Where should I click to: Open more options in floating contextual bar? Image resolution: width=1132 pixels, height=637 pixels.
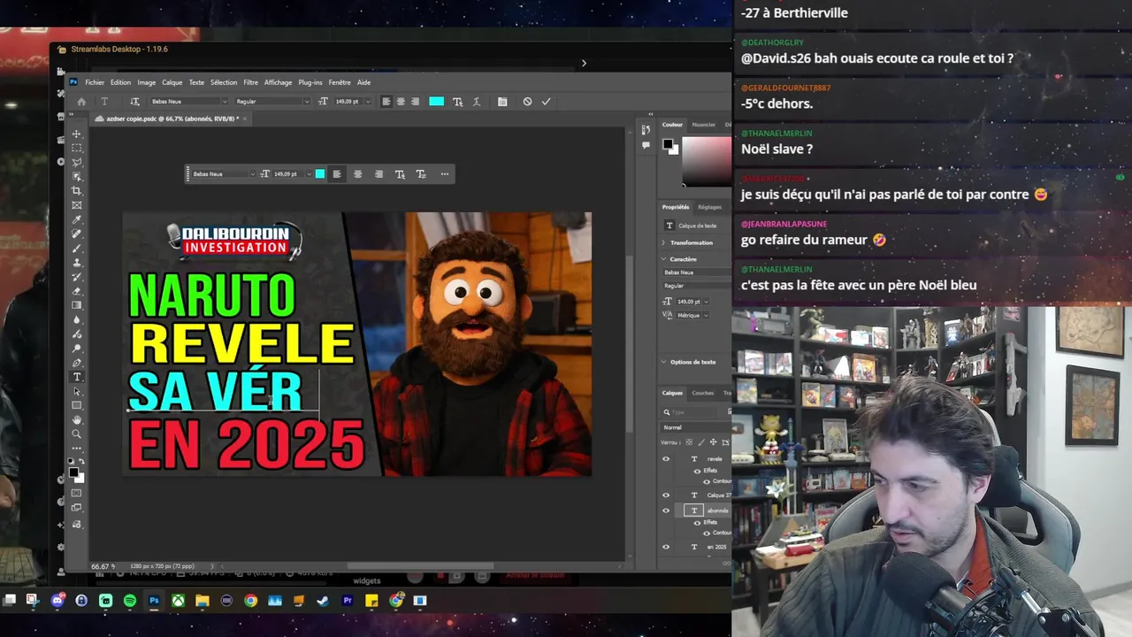444,174
